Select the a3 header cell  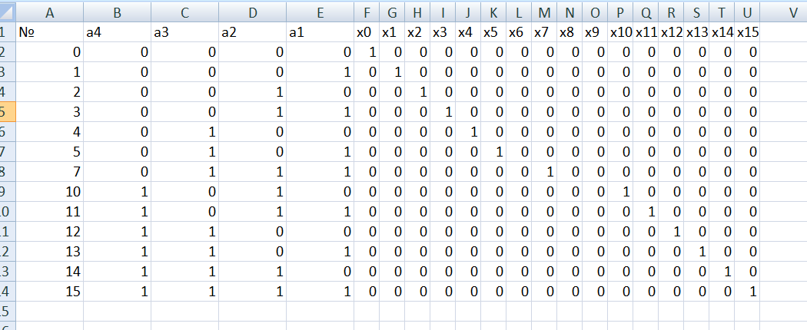(x=184, y=32)
